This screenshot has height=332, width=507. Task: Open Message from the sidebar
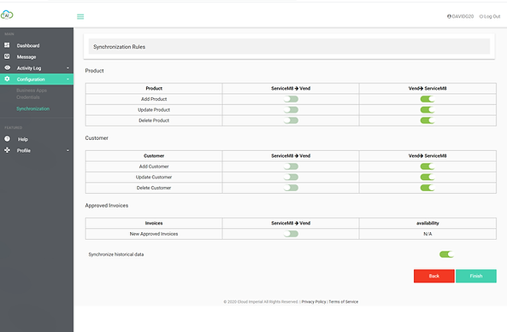click(27, 57)
